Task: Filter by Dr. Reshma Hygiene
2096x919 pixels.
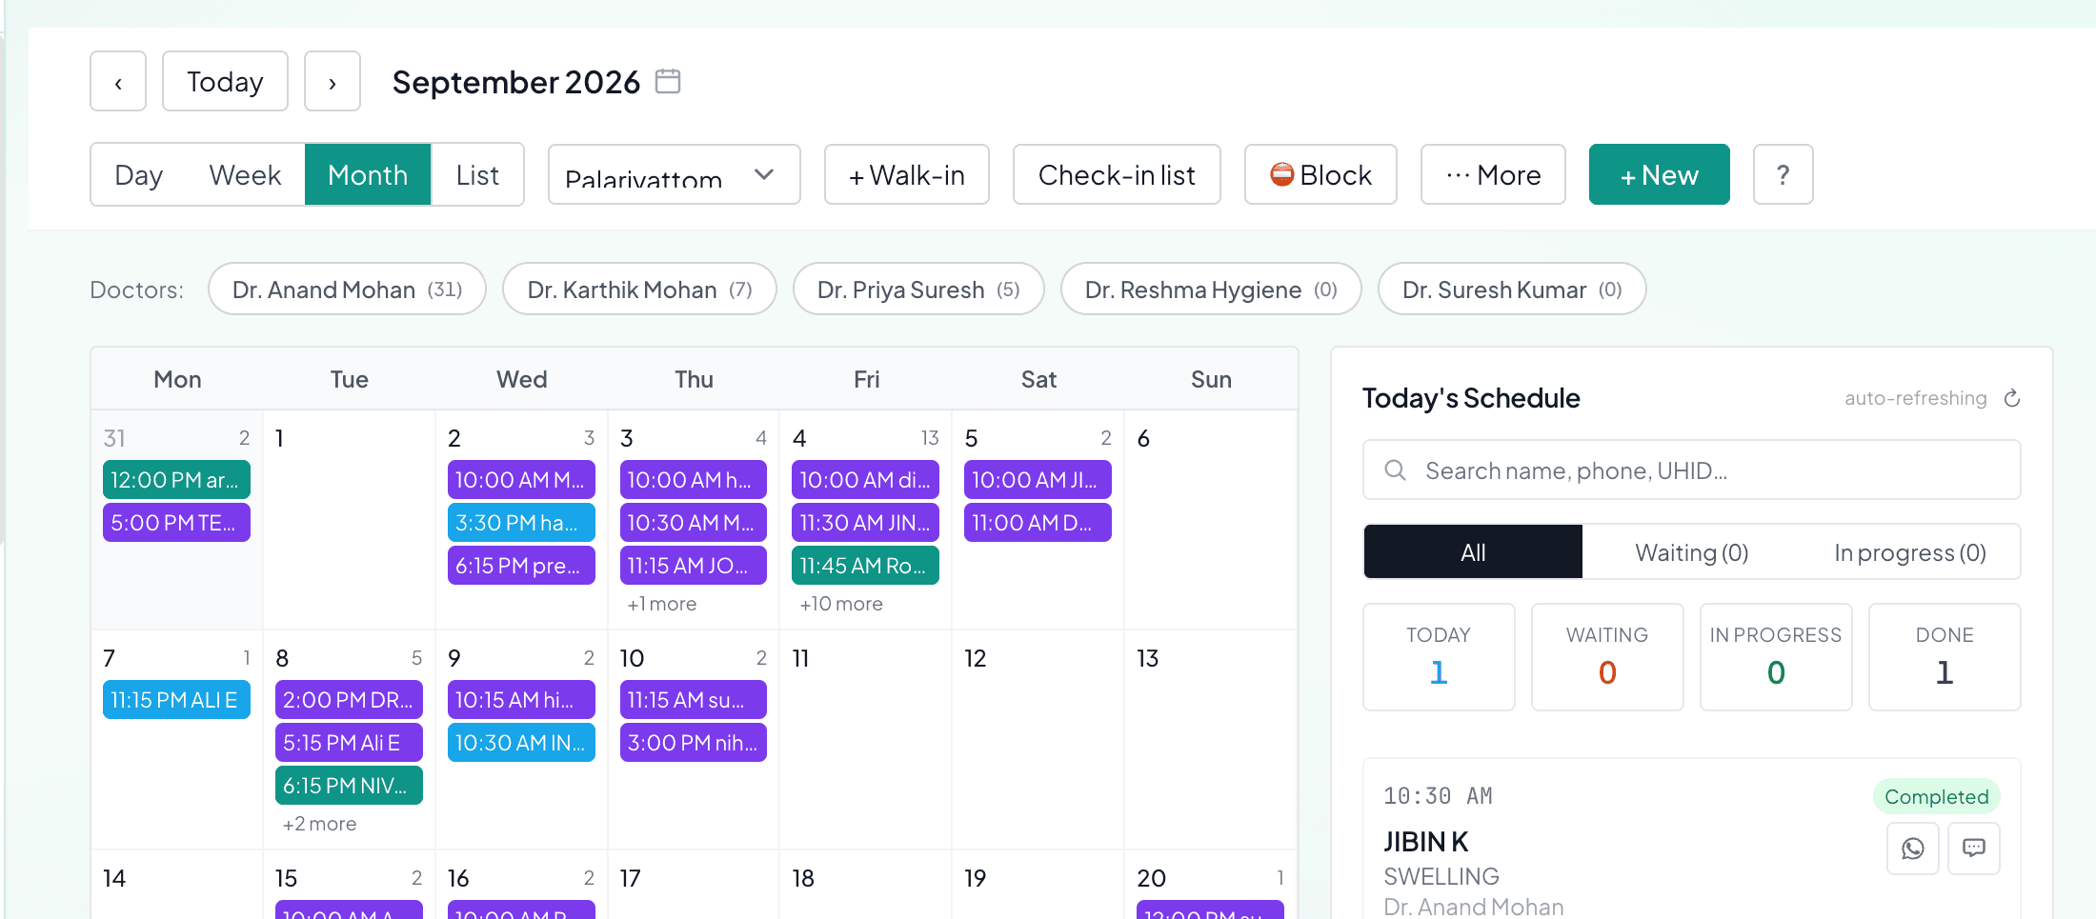Action: (1211, 290)
